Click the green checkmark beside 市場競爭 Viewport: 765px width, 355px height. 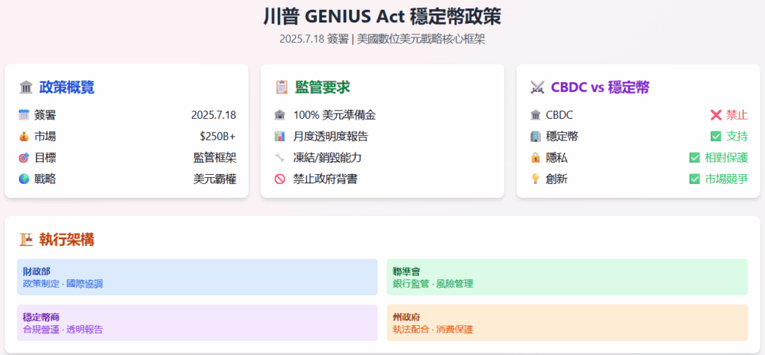tap(694, 179)
